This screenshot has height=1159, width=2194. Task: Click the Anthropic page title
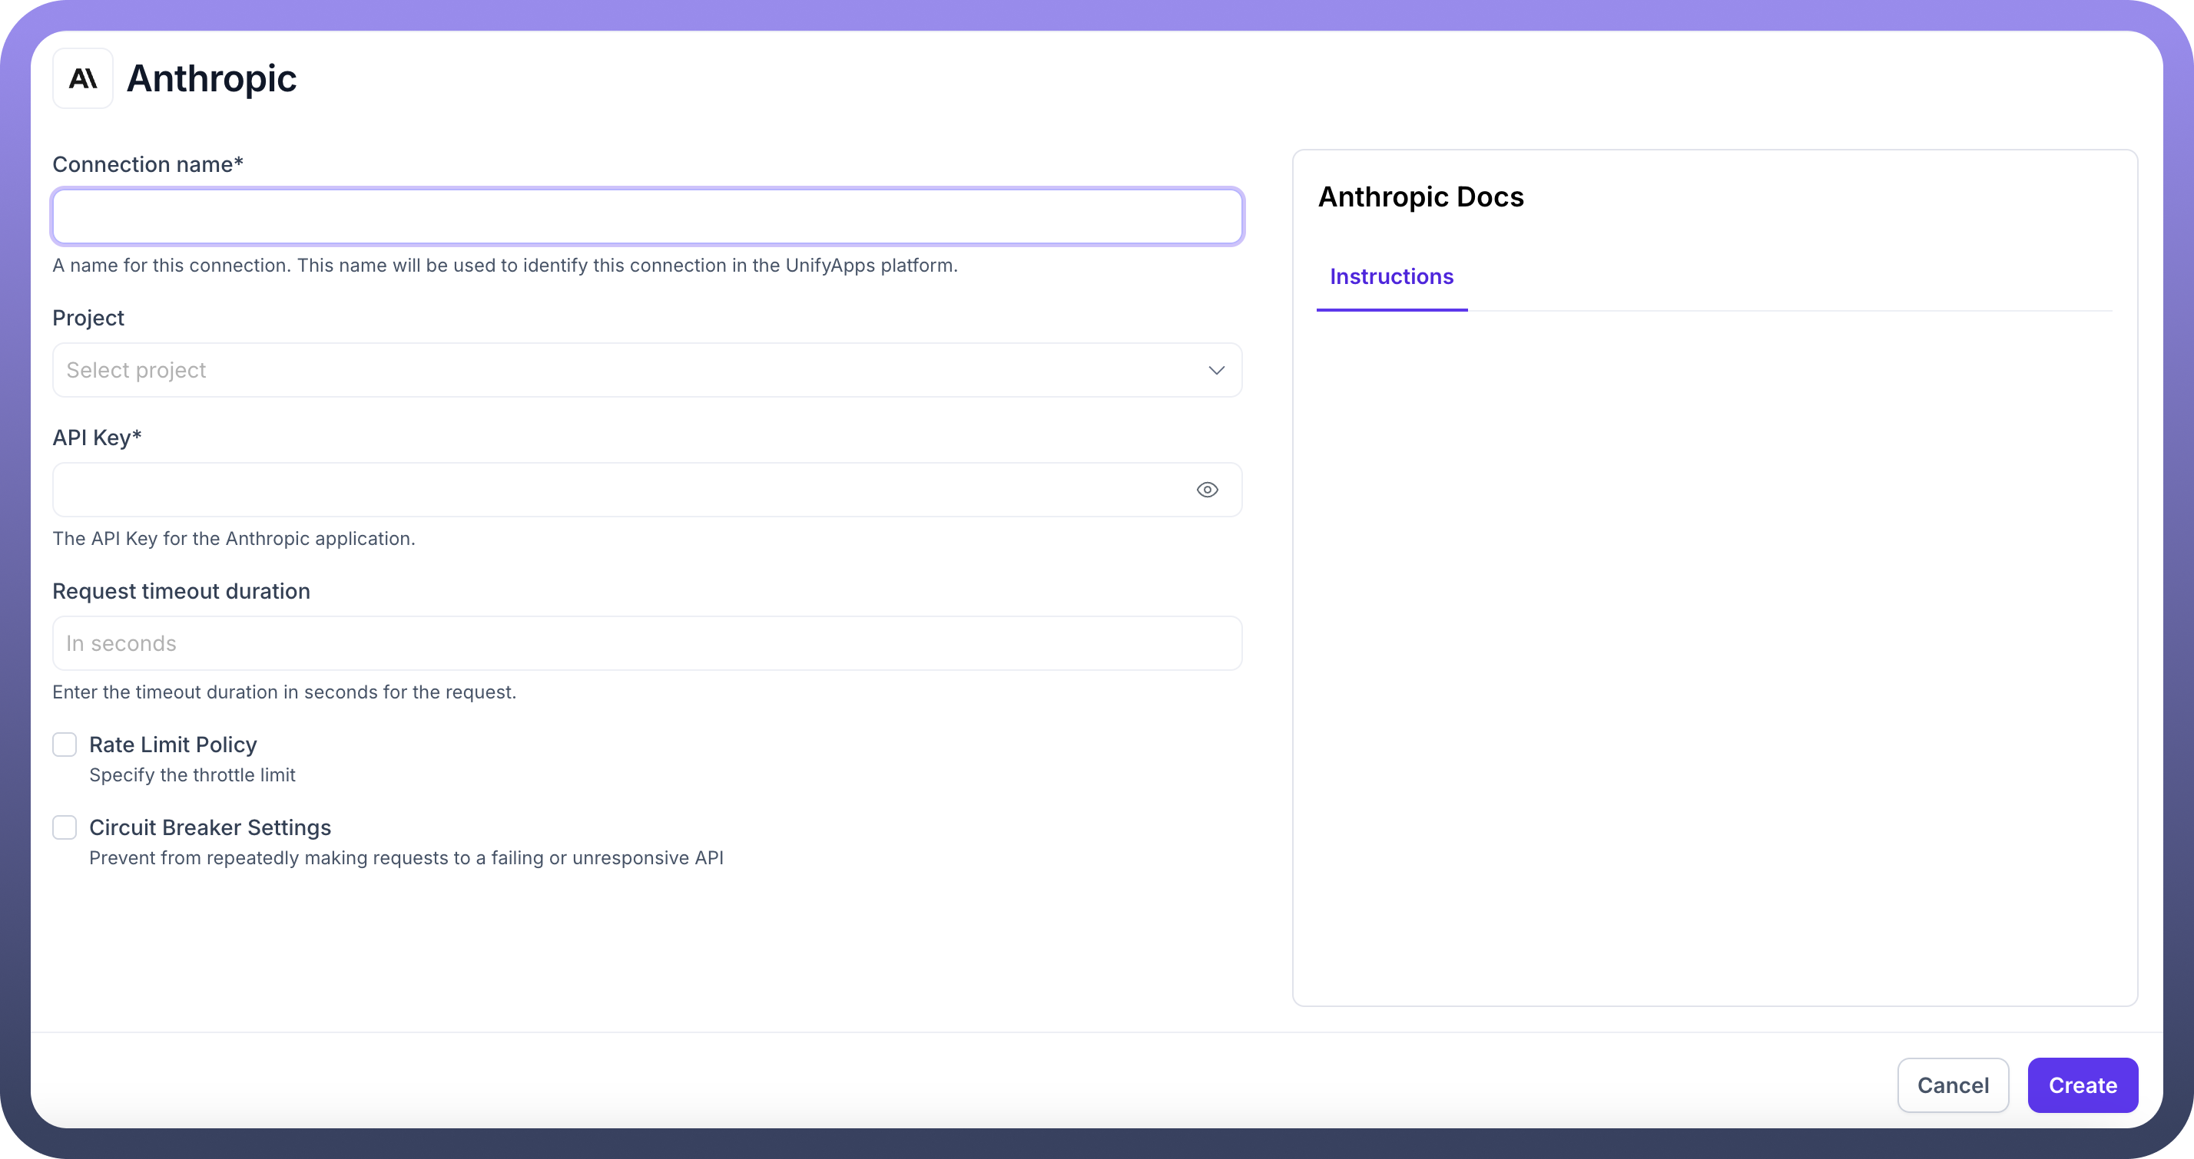click(211, 78)
